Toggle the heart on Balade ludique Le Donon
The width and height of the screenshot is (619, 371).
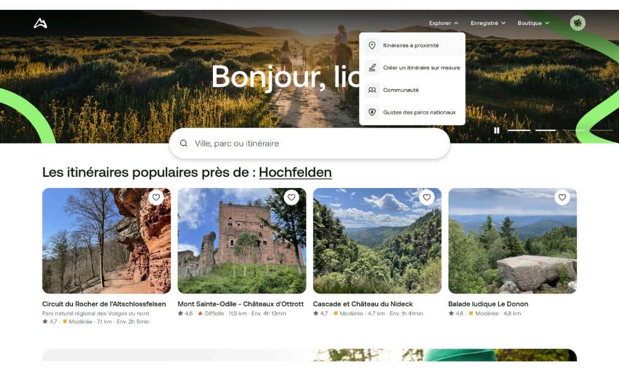pyautogui.click(x=562, y=197)
